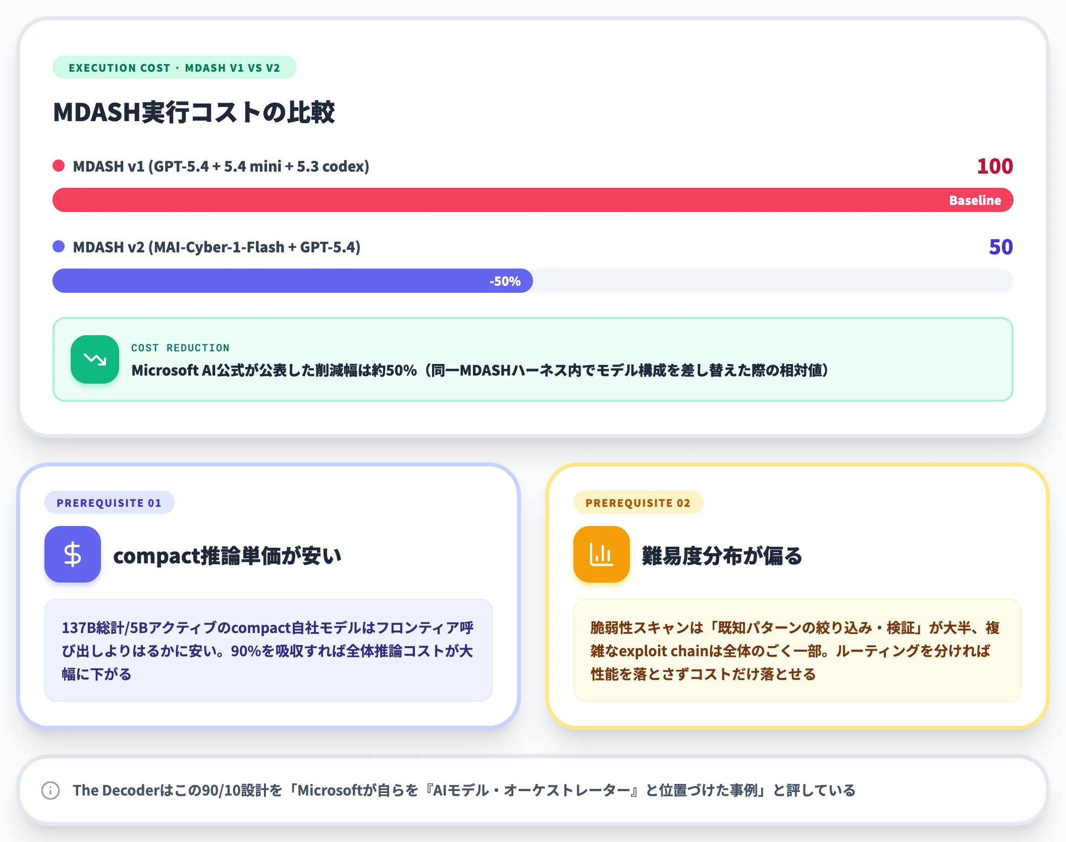Click the 脆弱性スキャン description box

(797, 650)
